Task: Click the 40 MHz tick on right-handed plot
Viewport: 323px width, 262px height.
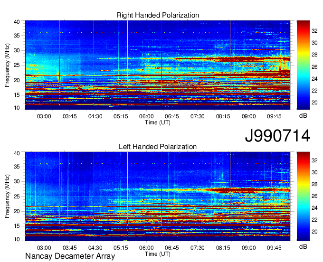Action: tap(17, 22)
